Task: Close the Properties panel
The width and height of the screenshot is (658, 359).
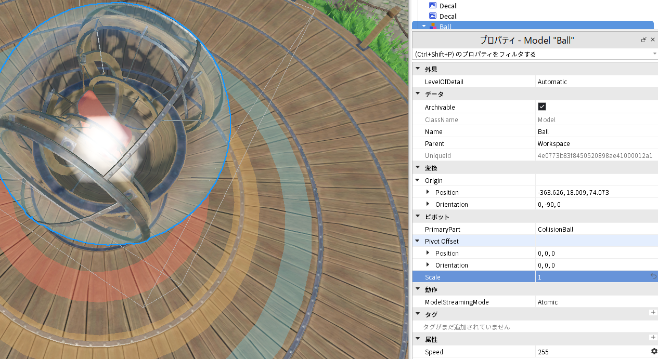Action: click(x=653, y=39)
